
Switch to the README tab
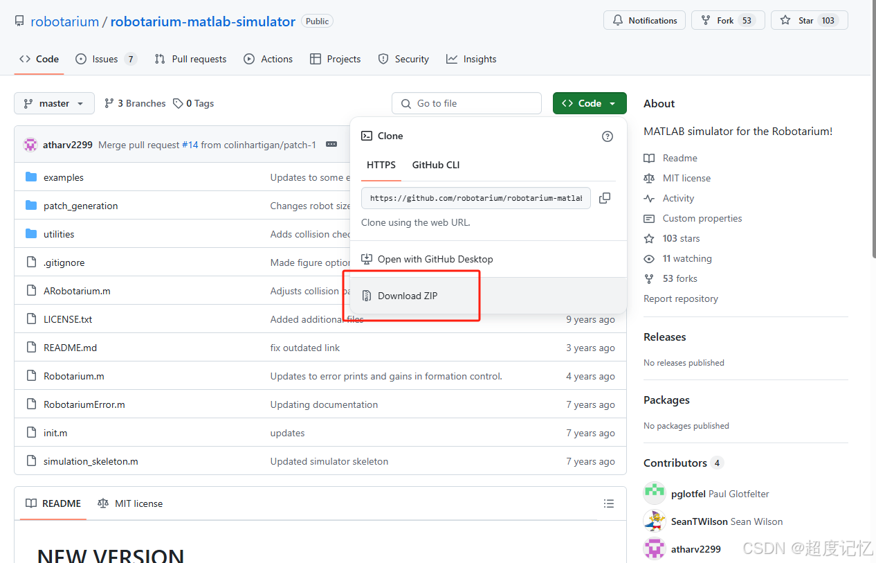(x=53, y=503)
